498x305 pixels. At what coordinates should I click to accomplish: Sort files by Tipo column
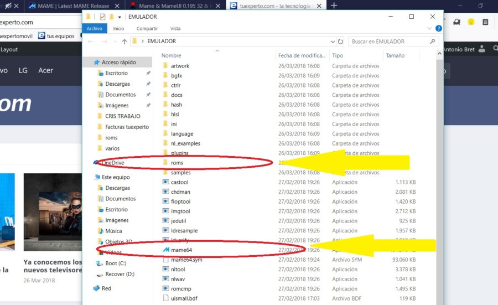(338, 55)
